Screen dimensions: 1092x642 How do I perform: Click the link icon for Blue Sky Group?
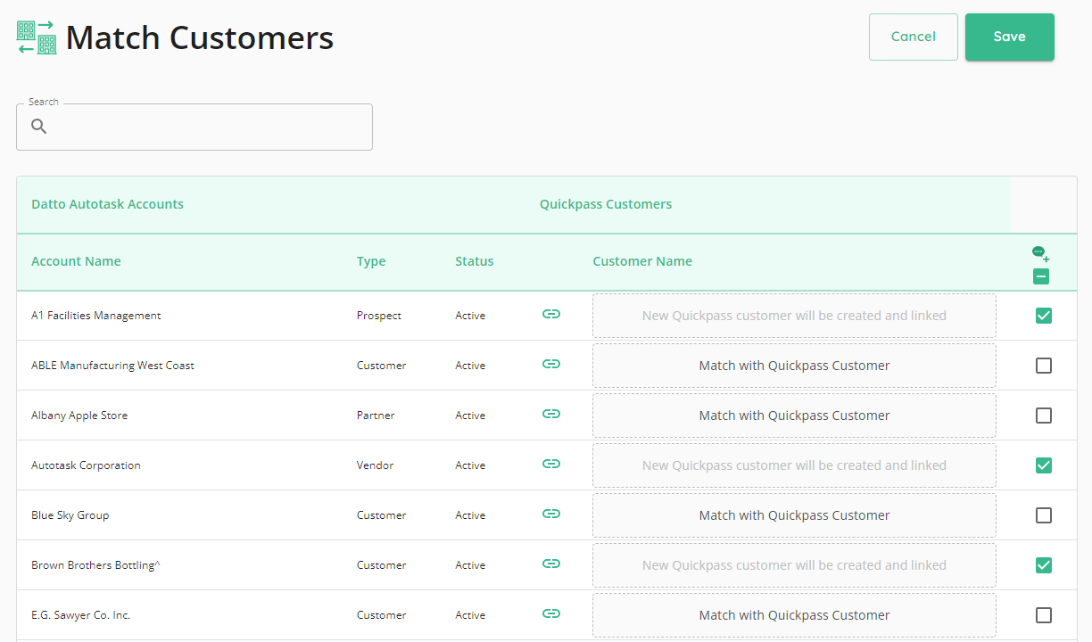coord(551,514)
